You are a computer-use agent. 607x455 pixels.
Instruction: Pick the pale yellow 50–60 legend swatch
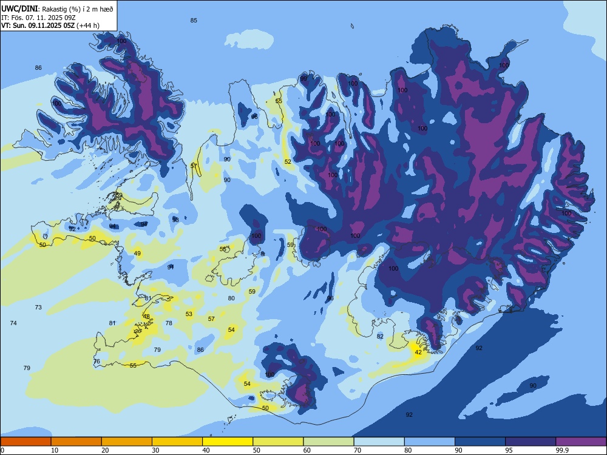[x=278, y=442]
